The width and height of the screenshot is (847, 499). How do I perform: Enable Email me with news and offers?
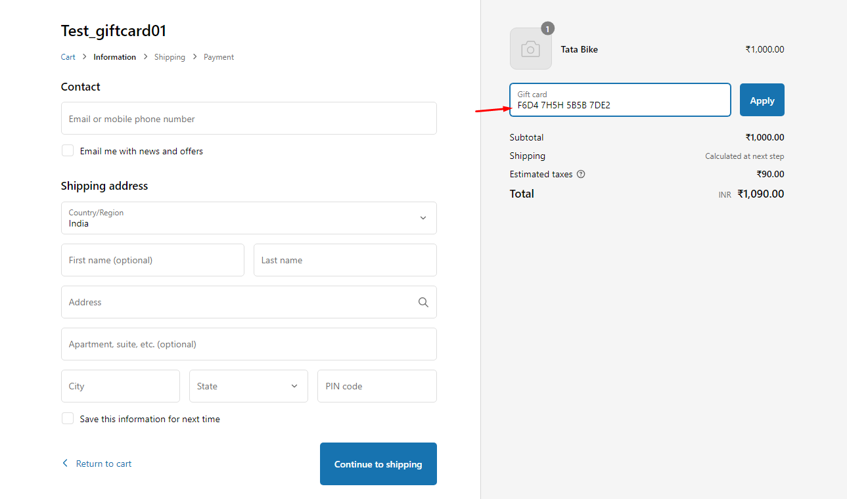click(x=68, y=151)
